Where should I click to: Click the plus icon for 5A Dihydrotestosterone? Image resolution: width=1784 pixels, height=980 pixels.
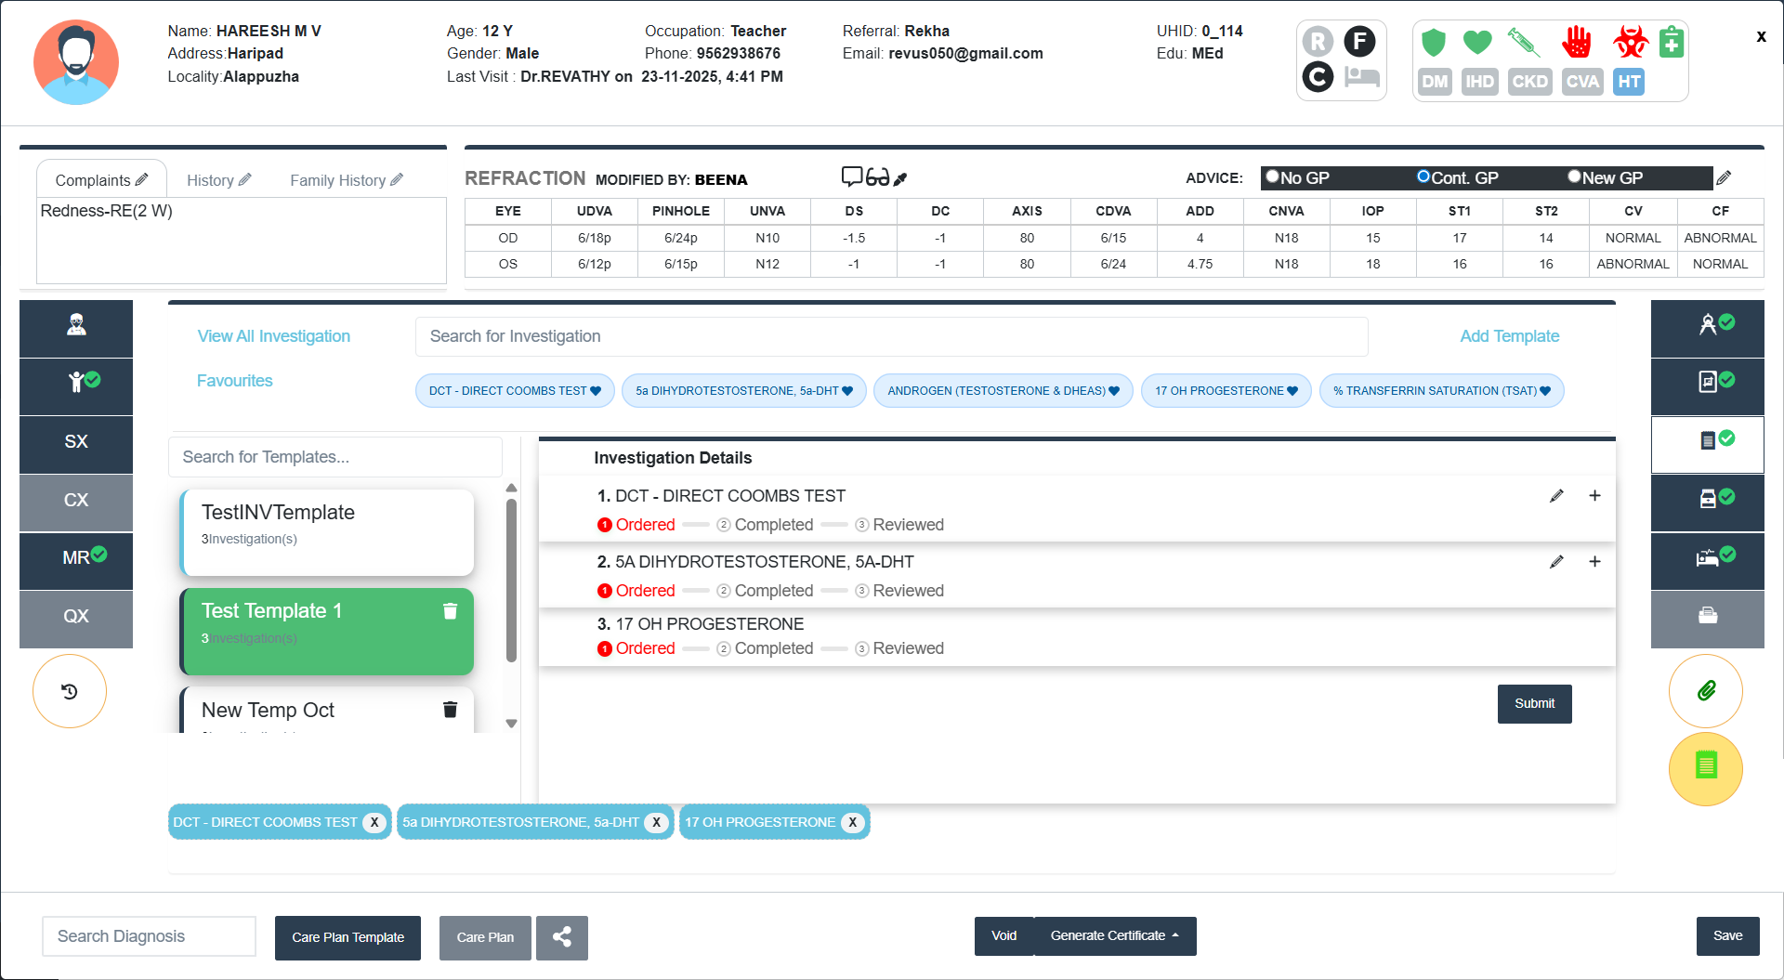pos(1594,562)
